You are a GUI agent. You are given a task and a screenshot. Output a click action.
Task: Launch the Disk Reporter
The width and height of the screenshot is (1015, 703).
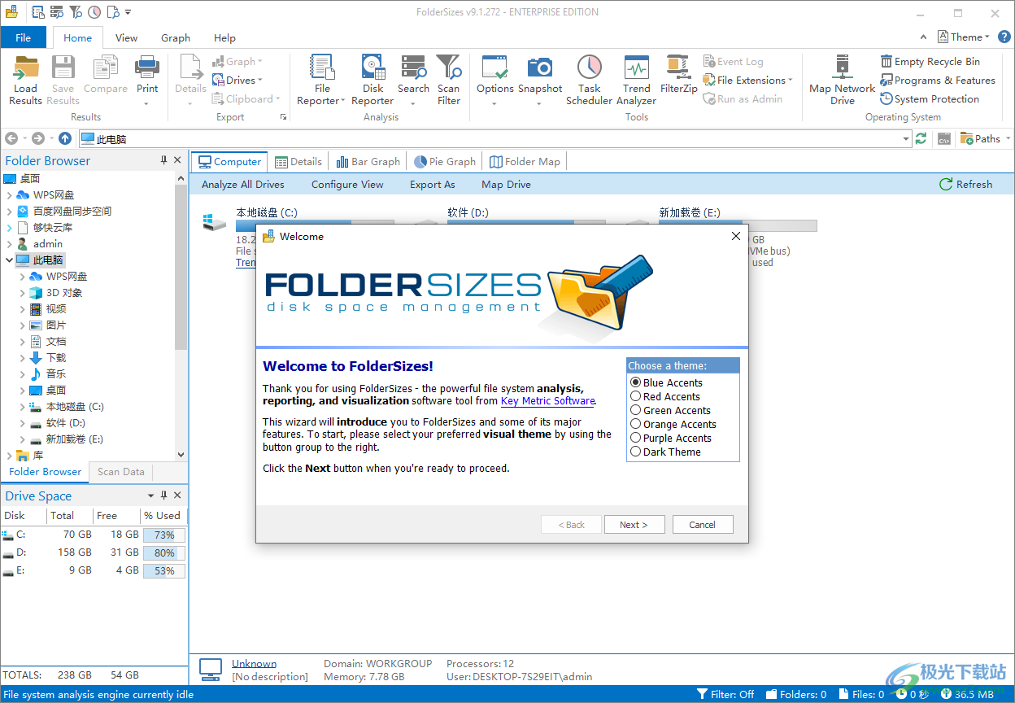[x=372, y=80]
